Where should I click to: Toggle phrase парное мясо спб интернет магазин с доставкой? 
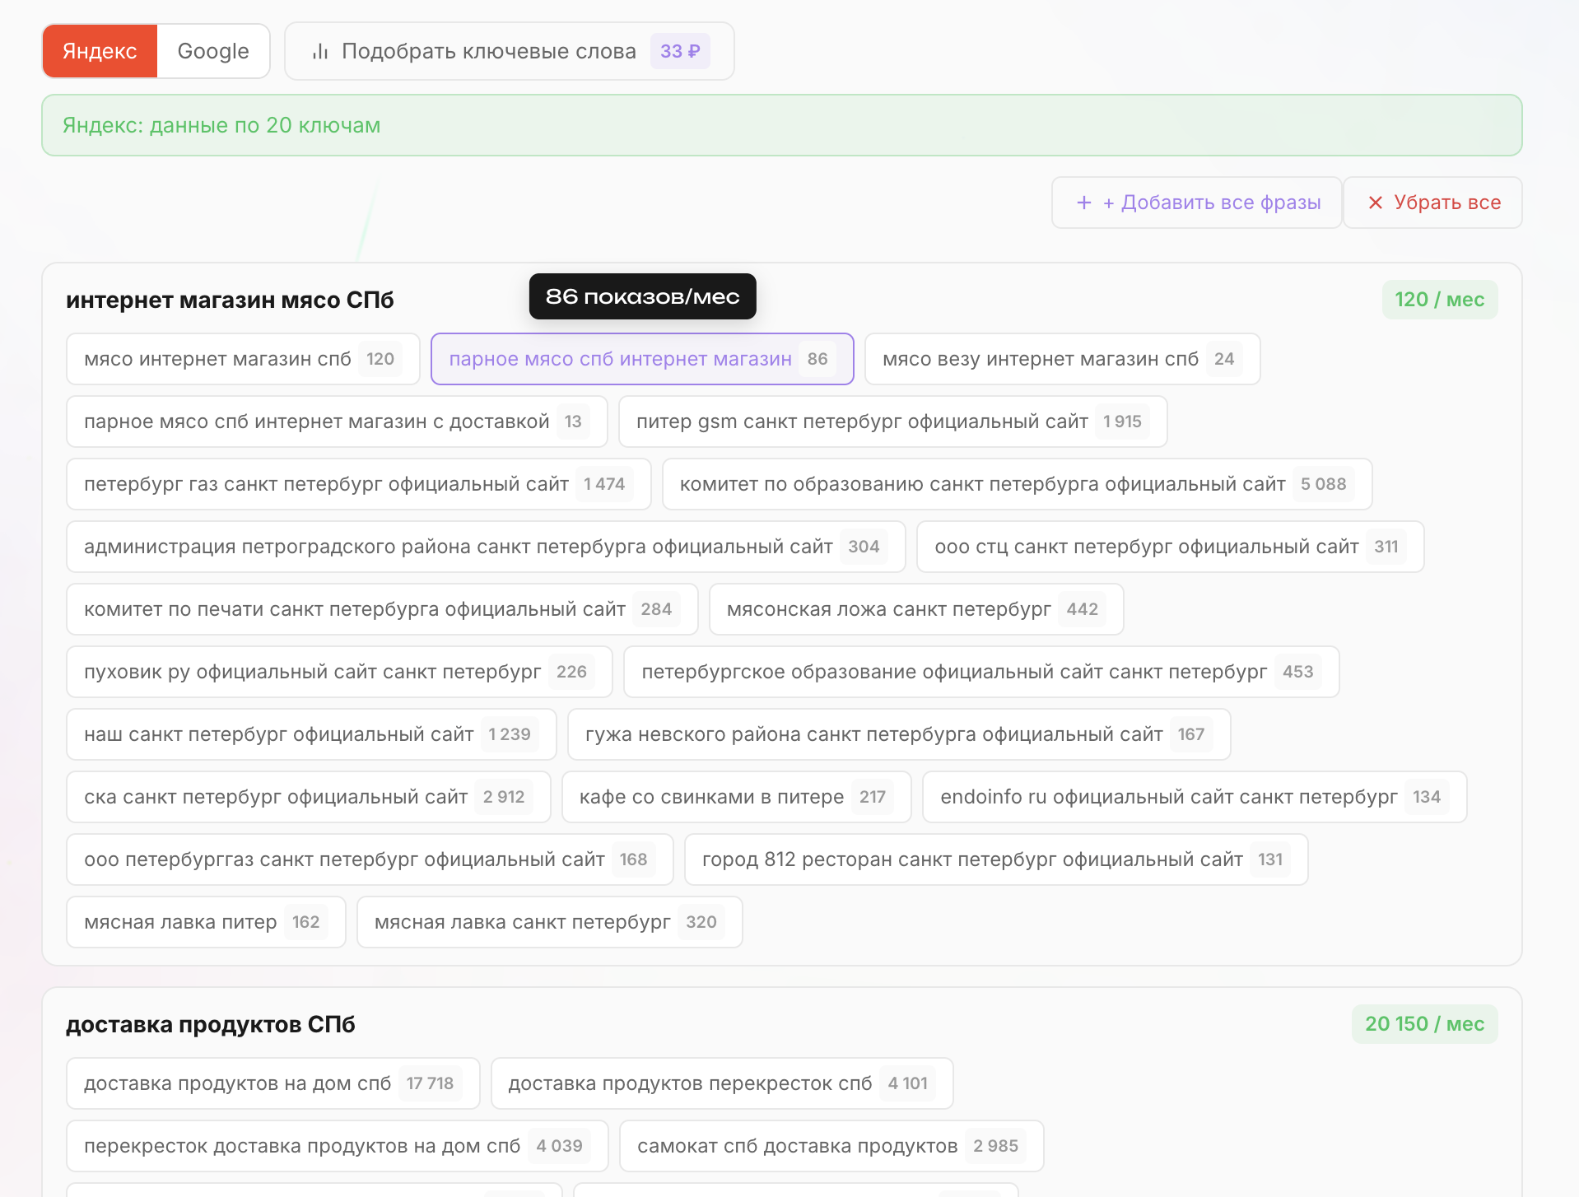[x=337, y=422]
